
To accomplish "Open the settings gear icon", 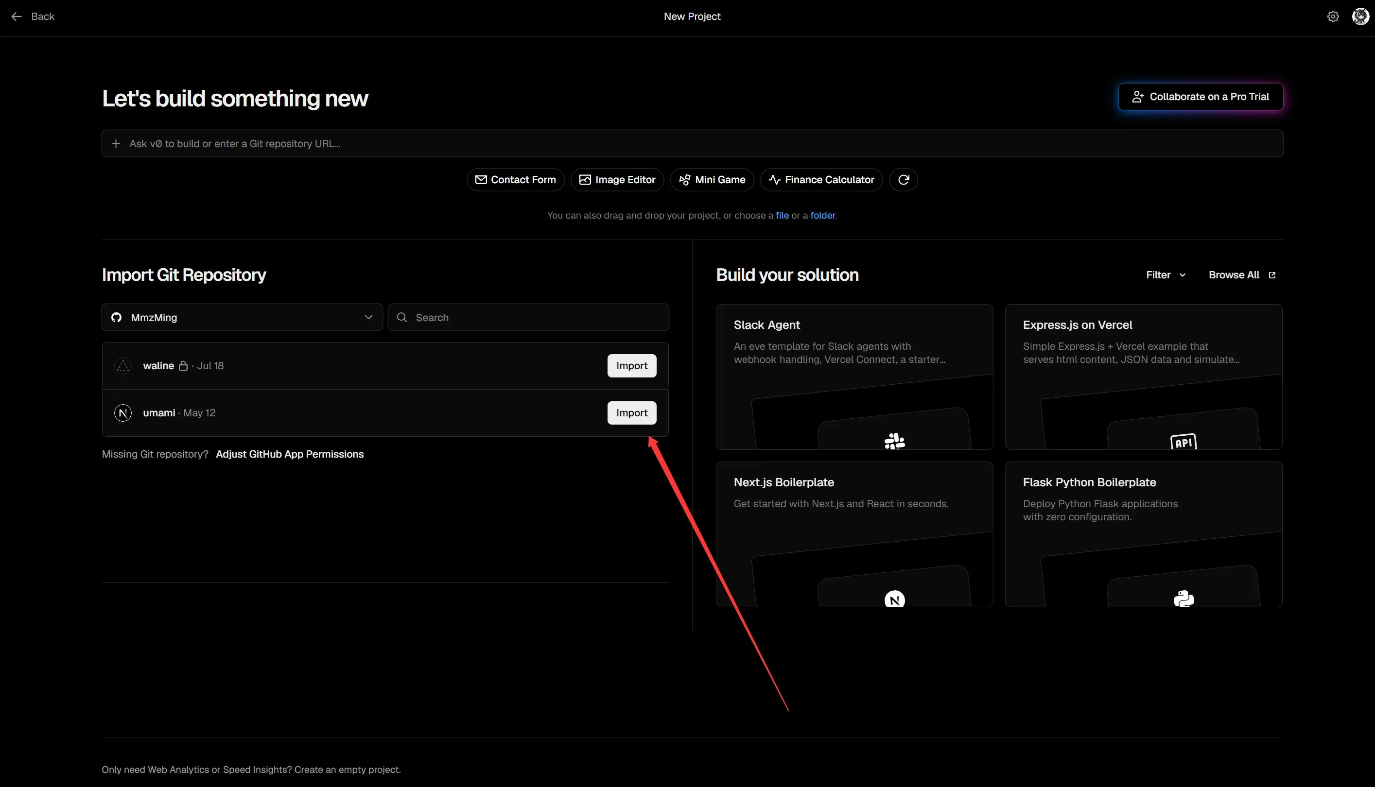I will pyautogui.click(x=1333, y=17).
